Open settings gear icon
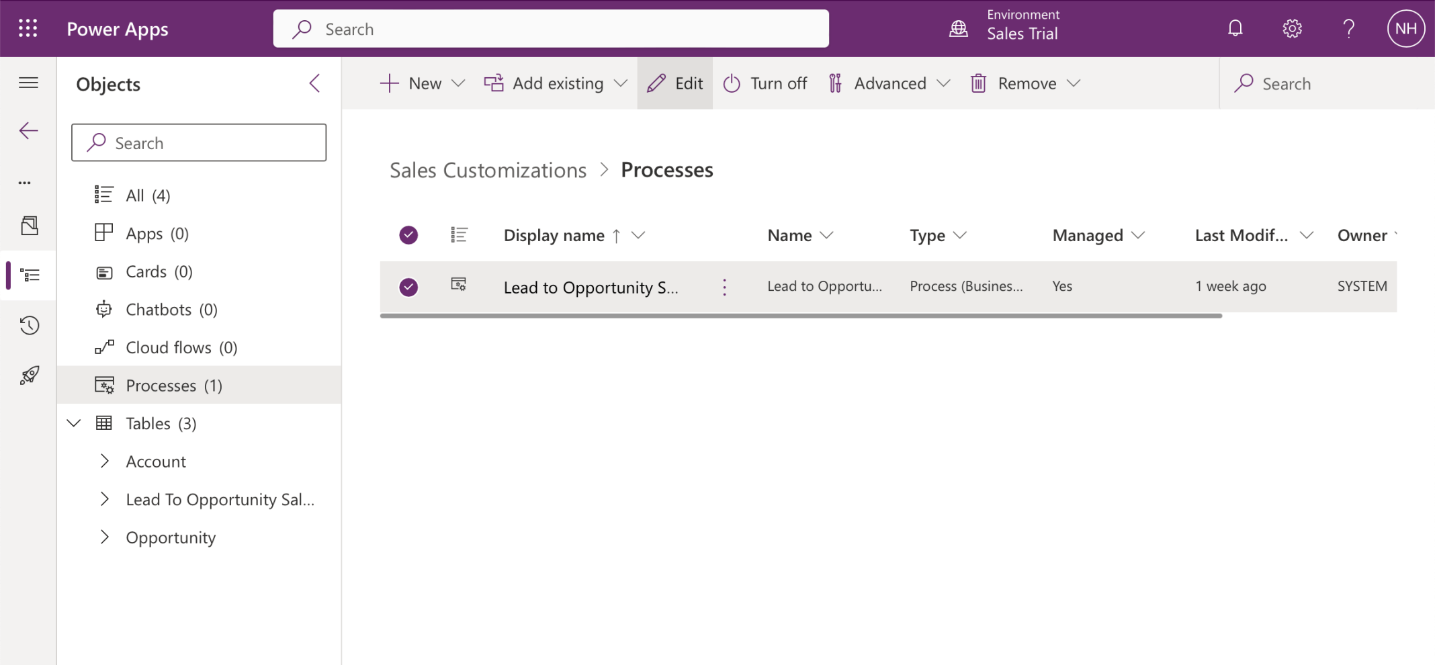Screen dimensions: 1435x665 coord(1292,28)
